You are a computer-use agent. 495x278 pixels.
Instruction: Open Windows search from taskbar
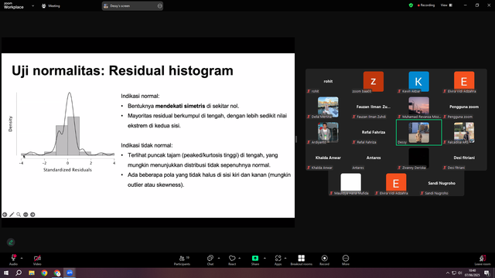click(19, 273)
